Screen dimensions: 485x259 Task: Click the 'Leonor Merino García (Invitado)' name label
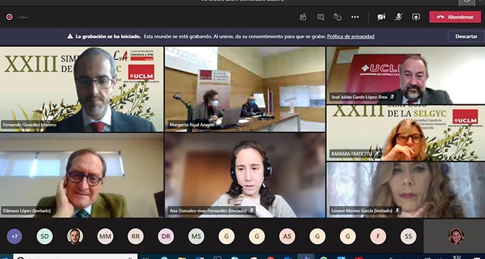coord(362,211)
